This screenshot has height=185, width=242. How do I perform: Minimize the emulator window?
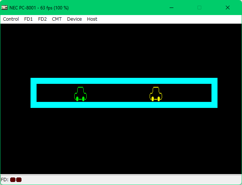(x=172, y=8)
